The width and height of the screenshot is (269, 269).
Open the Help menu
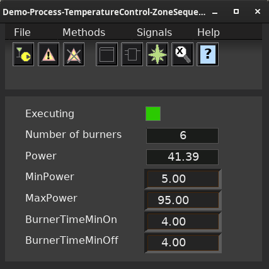pyautogui.click(x=209, y=33)
